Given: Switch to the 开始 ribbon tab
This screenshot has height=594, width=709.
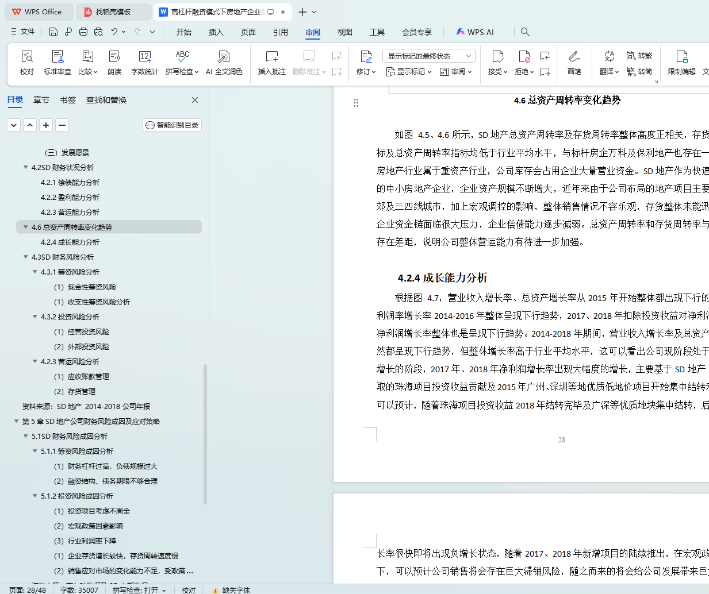Looking at the screenshot, I should pyautogui.click(x=184, y=32).
